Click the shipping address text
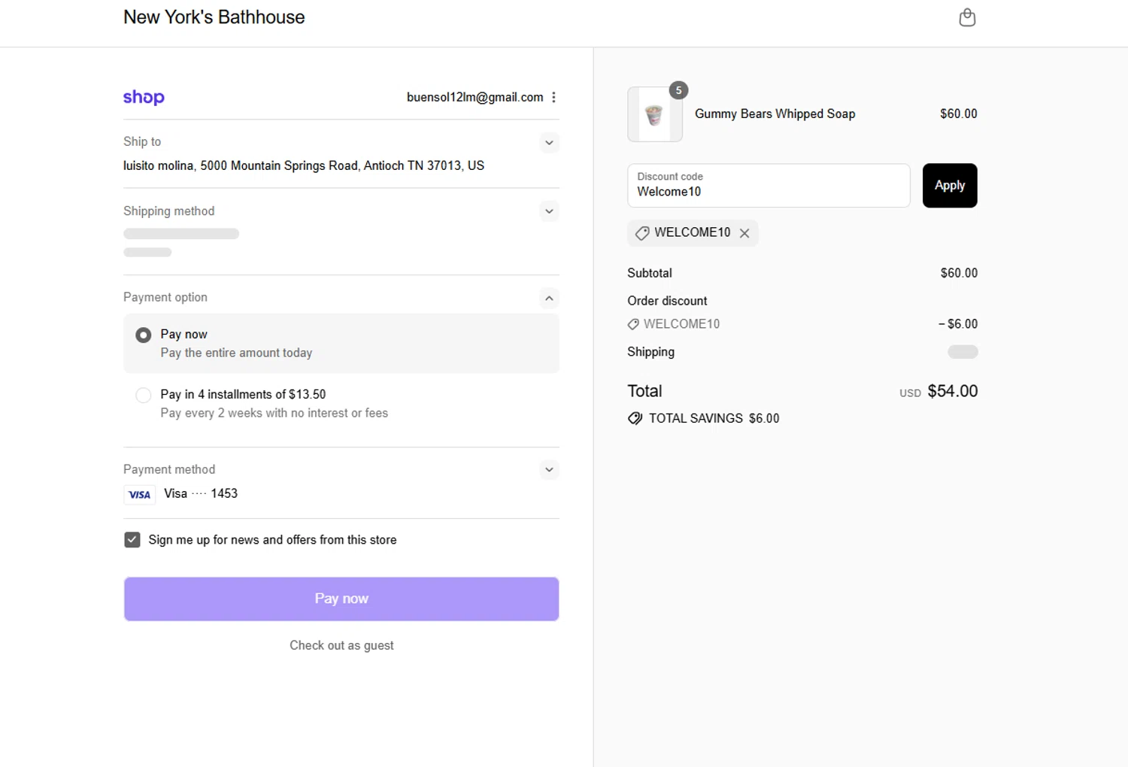Screen dimensions: 1128x767 click(304, 165)
